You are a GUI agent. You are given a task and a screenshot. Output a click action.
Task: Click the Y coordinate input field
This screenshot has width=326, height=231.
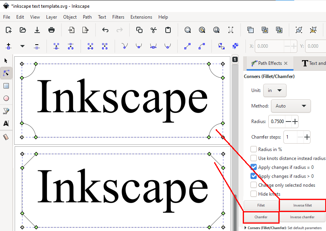coord(316,46)
